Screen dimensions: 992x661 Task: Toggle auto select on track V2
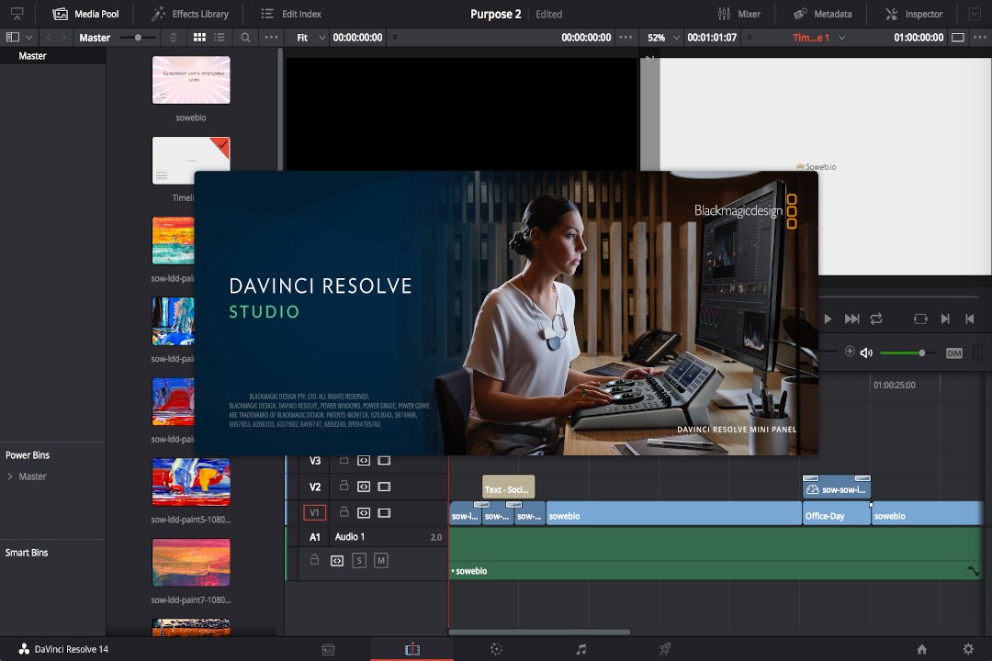[x=364, y=487]
